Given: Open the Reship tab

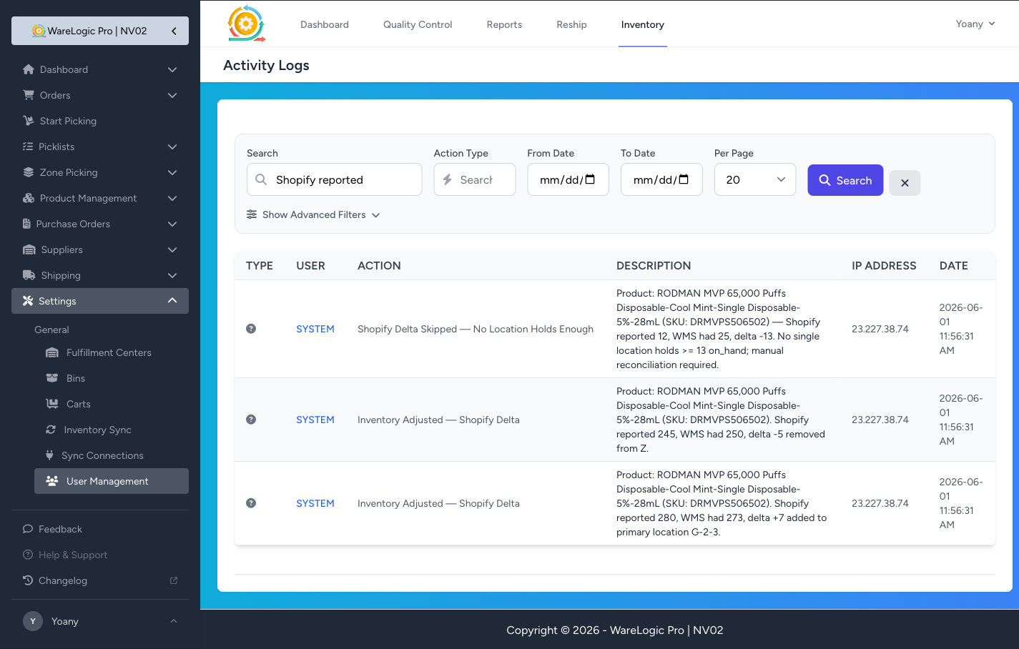Looking at the screenshot, I should [x=571, y=24].
